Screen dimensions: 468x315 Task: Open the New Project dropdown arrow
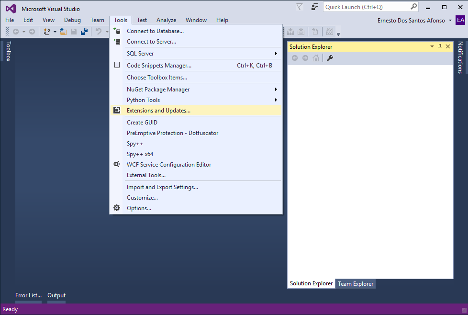point(55,32)
